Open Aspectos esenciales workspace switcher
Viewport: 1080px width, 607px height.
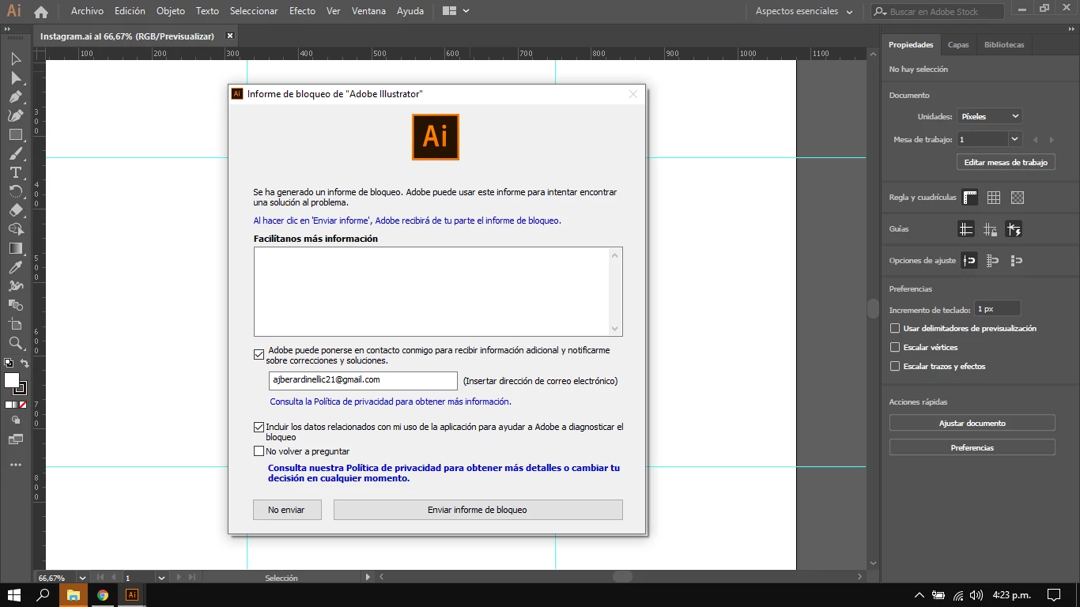click(x=804, y=12)
